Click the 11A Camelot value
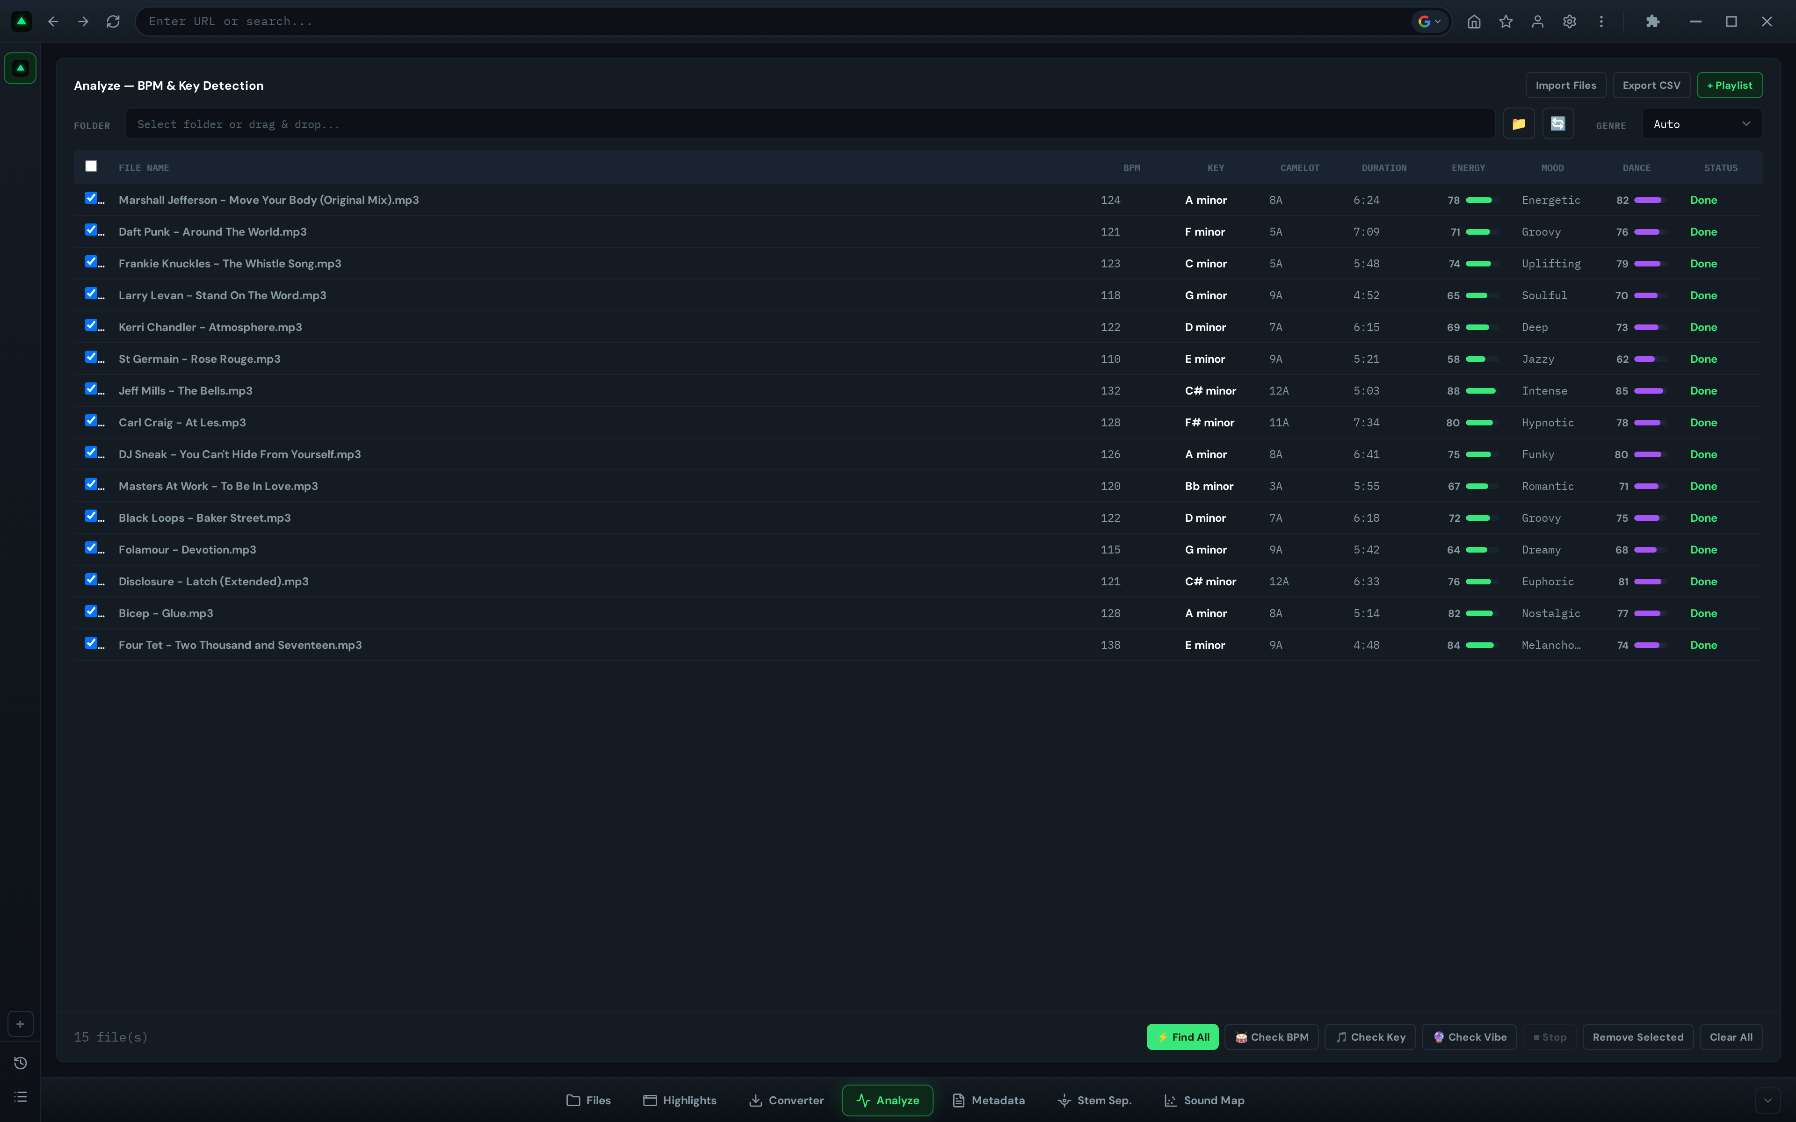The image size is (1796, 1122). (1279, 423)
